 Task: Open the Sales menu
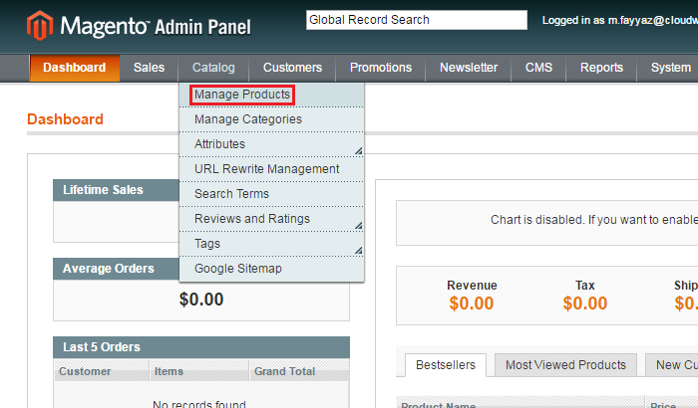click(150, 68)
